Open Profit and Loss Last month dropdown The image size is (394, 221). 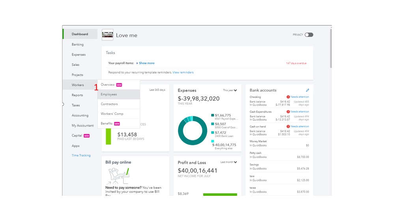pos(229,162)
